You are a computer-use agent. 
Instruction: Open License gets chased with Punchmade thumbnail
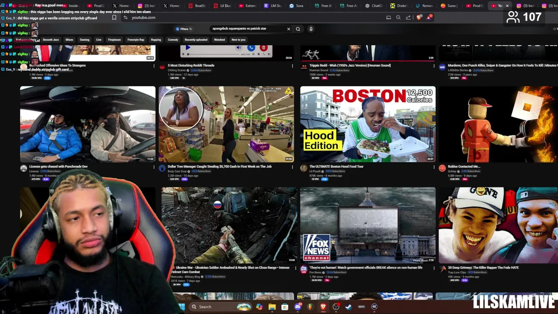[x=88, y=124]
